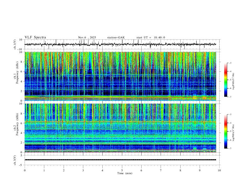Click the time axis tick label '3'

click(83, 170)
